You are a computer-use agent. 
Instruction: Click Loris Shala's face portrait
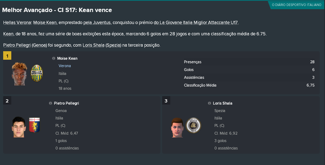coord(177,128)
